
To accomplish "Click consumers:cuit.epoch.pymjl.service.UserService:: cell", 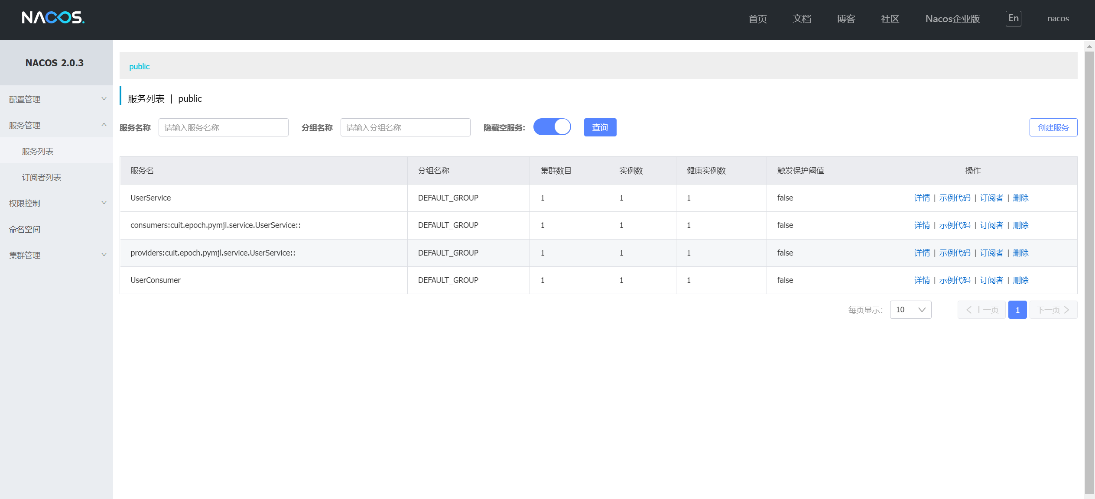I will click(x=263, y=225).
